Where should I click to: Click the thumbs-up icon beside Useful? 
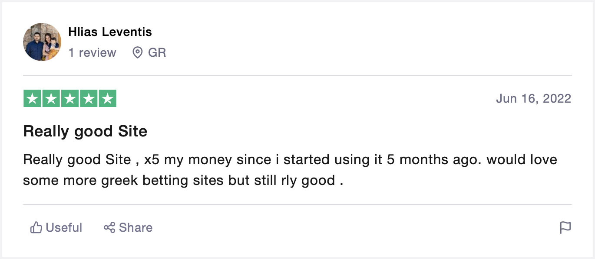click(36, 227)
